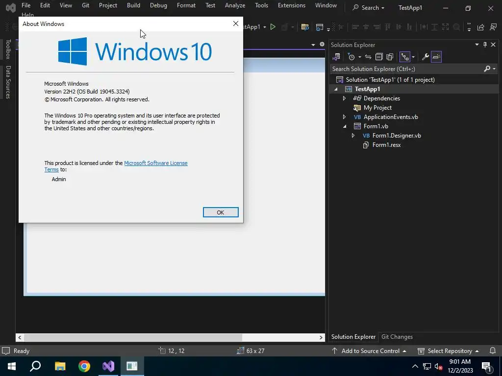Toggle file nesting button in Solution Explorer
The width and height of the screenshot is (502, 376).
[405, 57]
